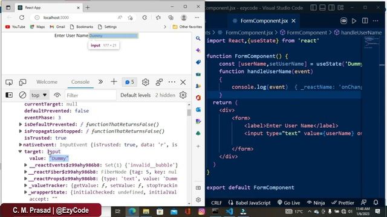Expand isDefaultPrevented property
This screenshot has width=387, height=217.
tap(21, 124)
